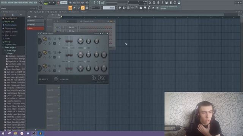Click the question mark help icon

162,3
